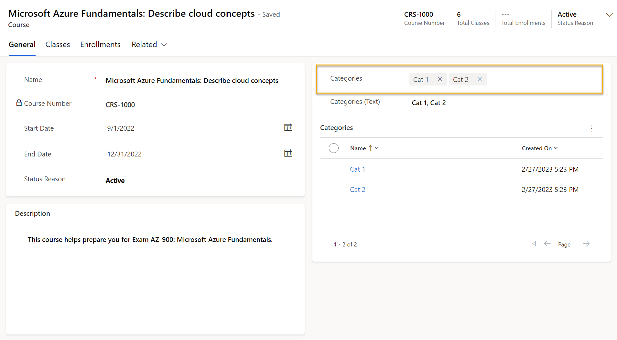This screenshot has height=340, width=617.
Task: Click the lock icon beside Course Number
Action: [19, 103]
